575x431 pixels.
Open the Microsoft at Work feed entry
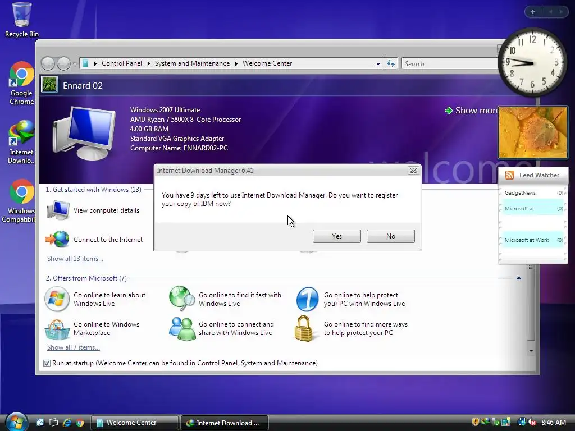click(x=533, y=240)
